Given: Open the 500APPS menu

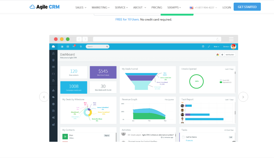Looking at the screenshot, I should 174,7.
